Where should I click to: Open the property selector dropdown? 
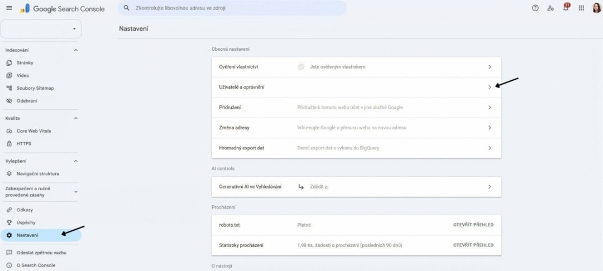point(41,29)
